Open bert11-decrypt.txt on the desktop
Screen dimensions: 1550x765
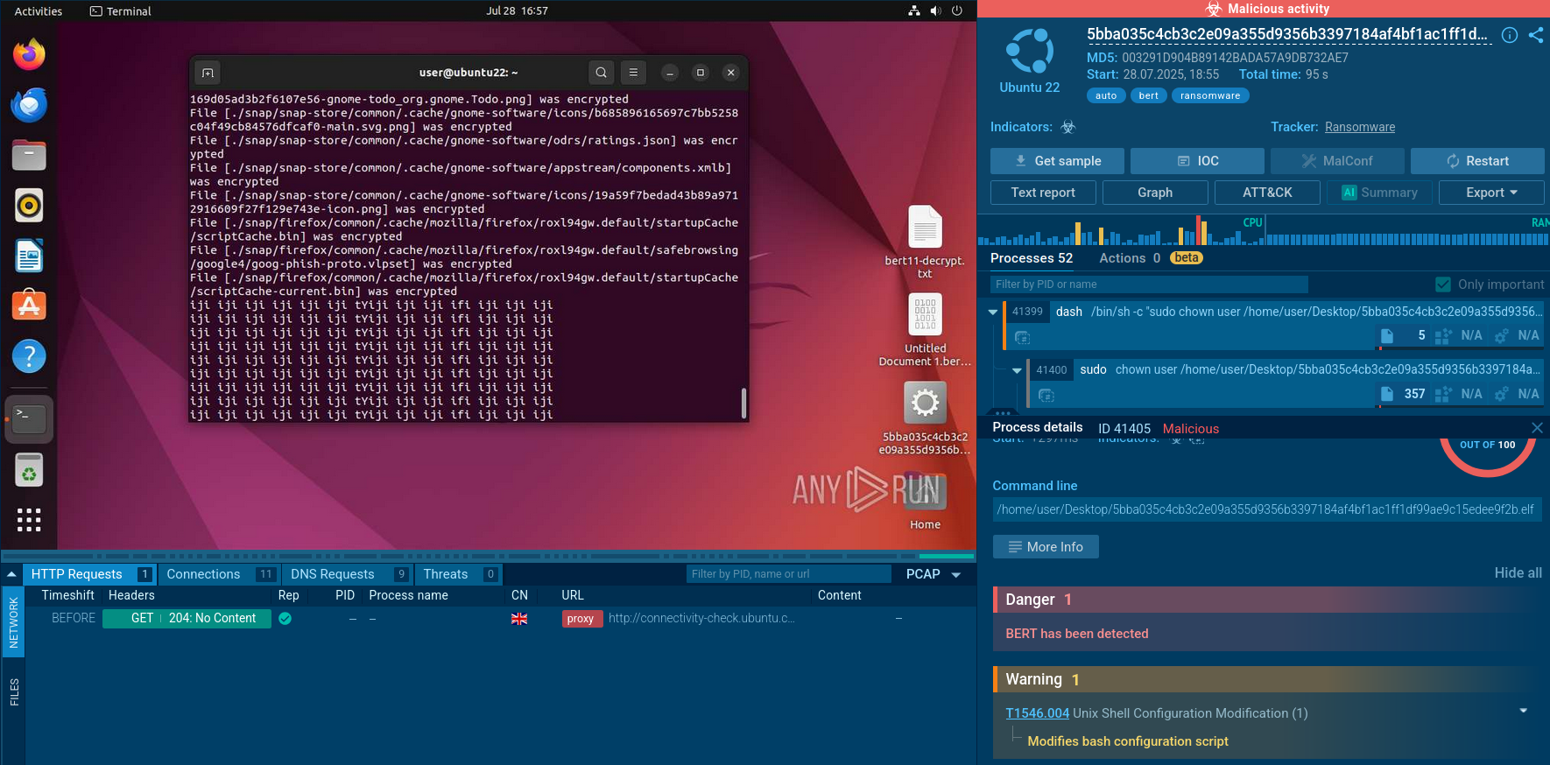(925, 242)
